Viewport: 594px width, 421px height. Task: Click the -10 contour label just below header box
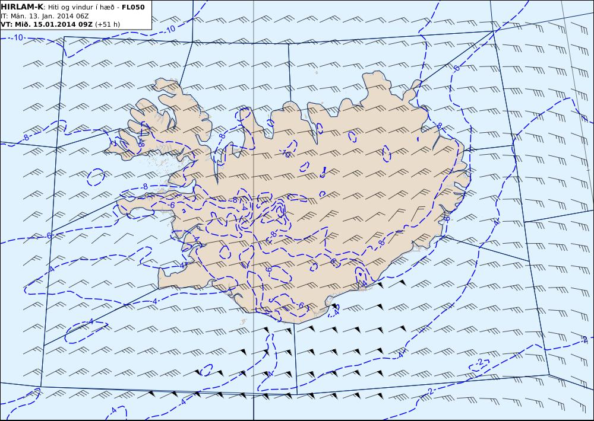tap(17, 37)
